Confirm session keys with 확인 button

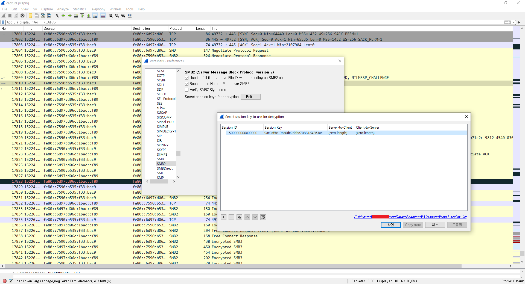coord(391,225)
